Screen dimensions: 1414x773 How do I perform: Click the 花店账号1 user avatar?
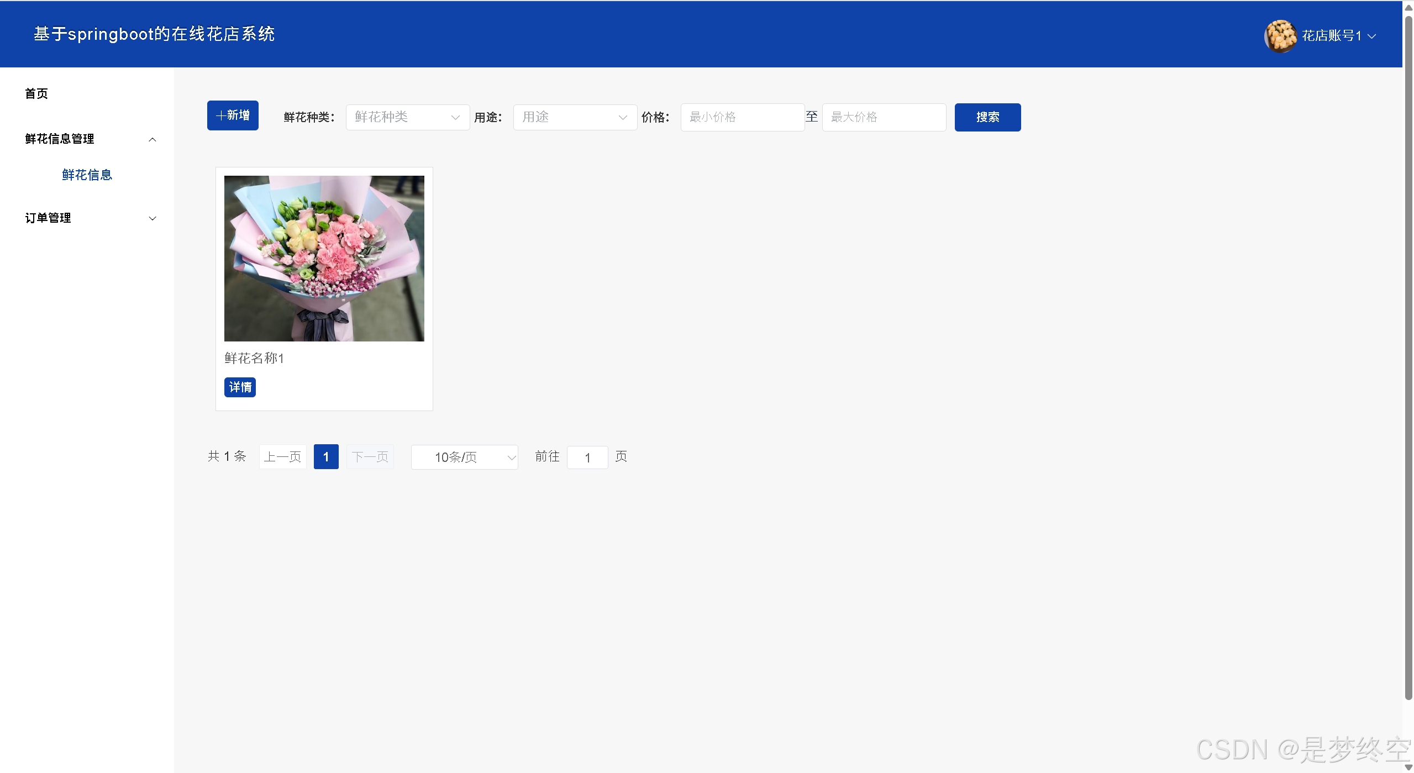pyautogui.click(x=1280, y=36)
